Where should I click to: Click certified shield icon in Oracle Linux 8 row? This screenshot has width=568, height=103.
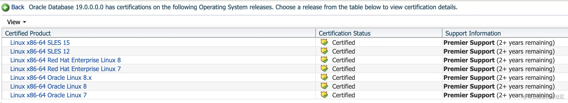[324, 86]
